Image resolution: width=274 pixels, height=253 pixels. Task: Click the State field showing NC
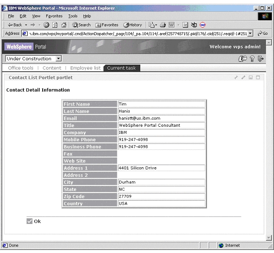pyautogui.click(x=161, y=189)
